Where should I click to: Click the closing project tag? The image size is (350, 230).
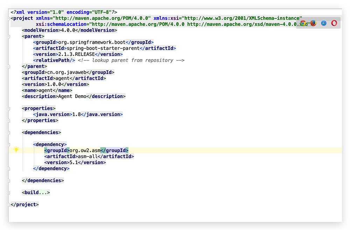24,204
